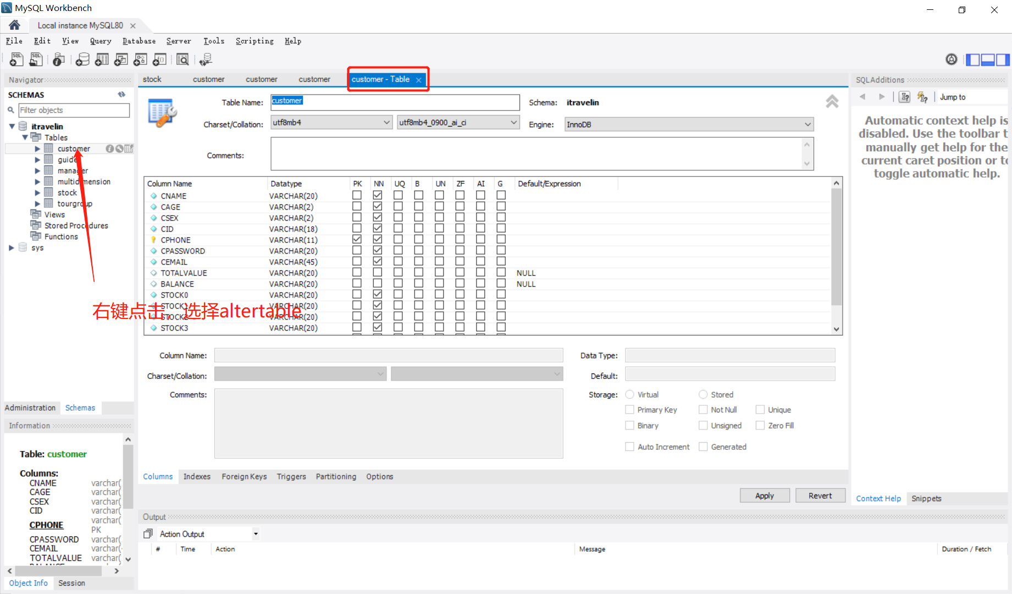
Task: Create a new SQL tab icon
Action: tap(16, 59)
